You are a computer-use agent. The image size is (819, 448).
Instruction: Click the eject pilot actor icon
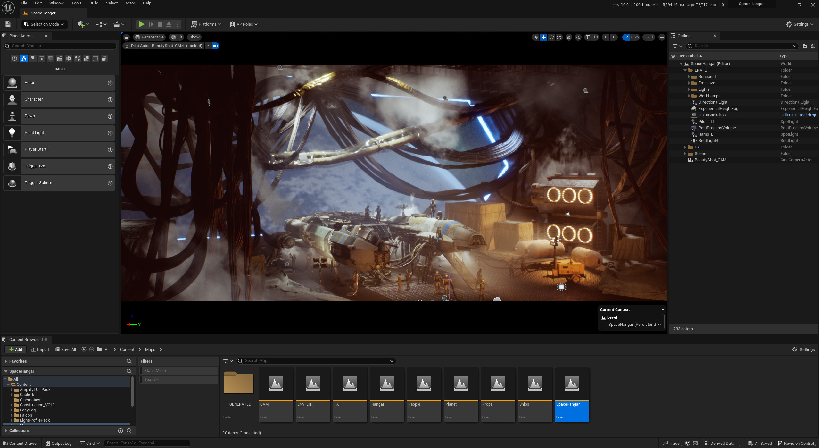pos(208,46)
